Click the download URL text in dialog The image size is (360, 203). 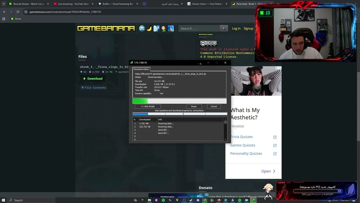pyautogui.click(x=170, y=74)
